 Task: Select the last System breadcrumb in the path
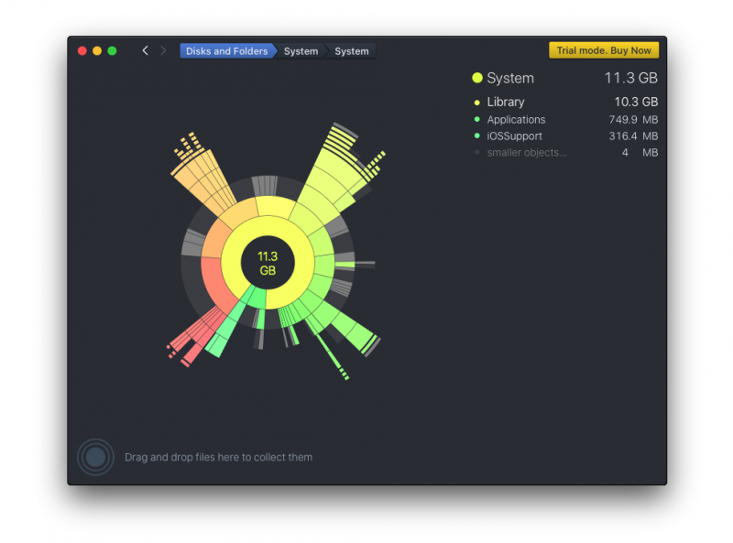coord(352,51)
